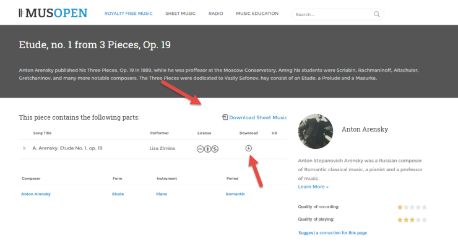Click the Learn More link

click(313, 187)
